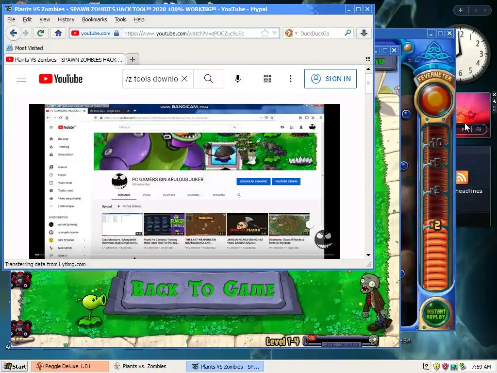Open YouTube settings three-dot menu

[291, 79]
